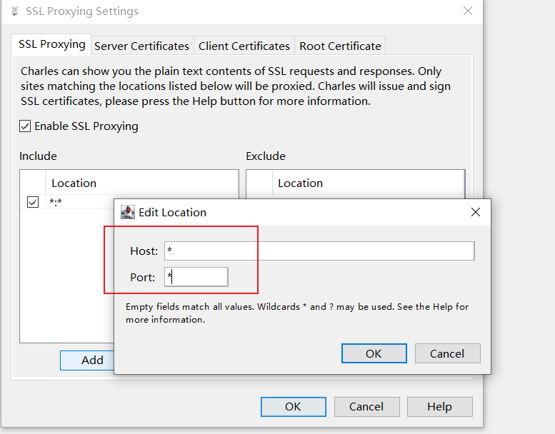Close the Edit Location dialog
This screenshot has width=555, height=434.
476,212
